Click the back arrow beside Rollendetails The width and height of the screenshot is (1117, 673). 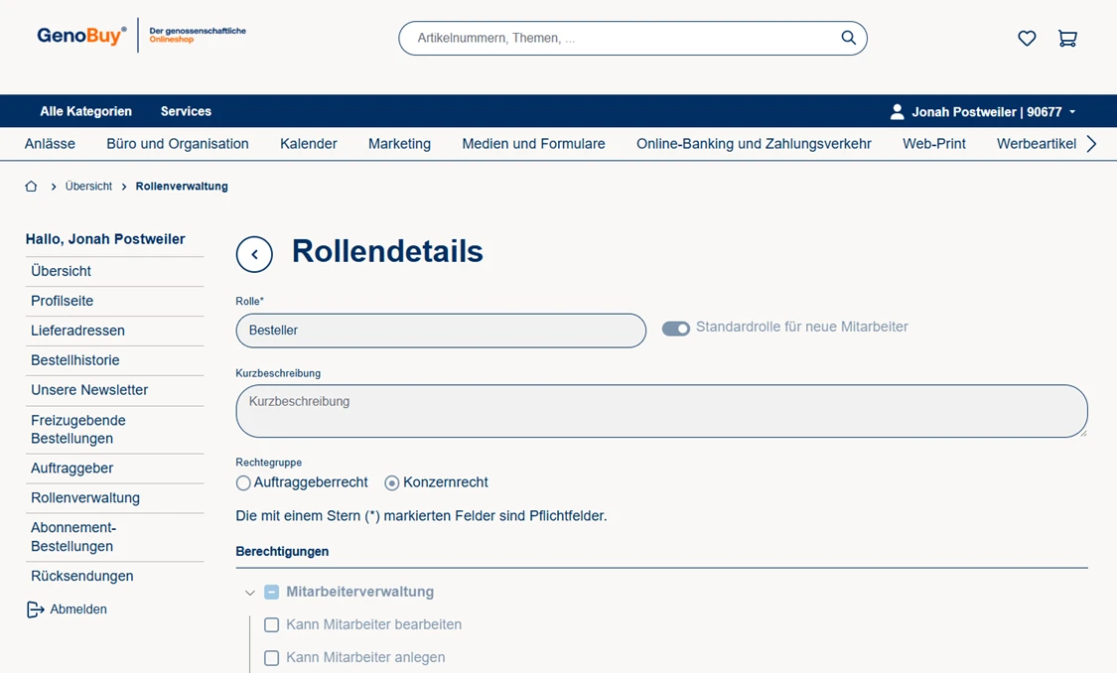pyautogui.click(x=254, y=255)
